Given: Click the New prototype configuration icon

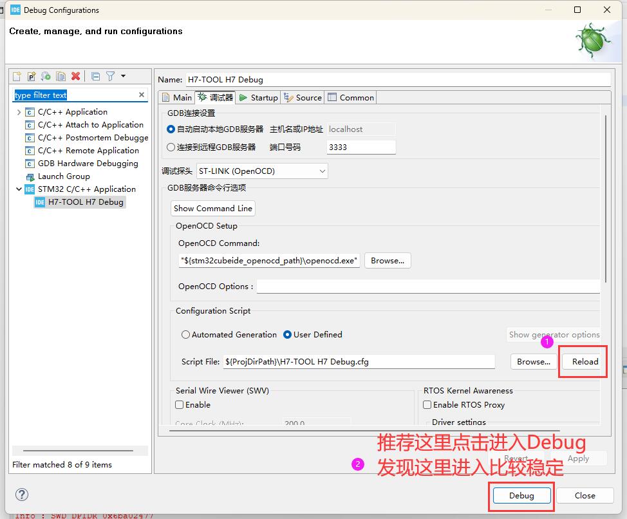Looking at the screenshot, I should [x=31, y=76].
